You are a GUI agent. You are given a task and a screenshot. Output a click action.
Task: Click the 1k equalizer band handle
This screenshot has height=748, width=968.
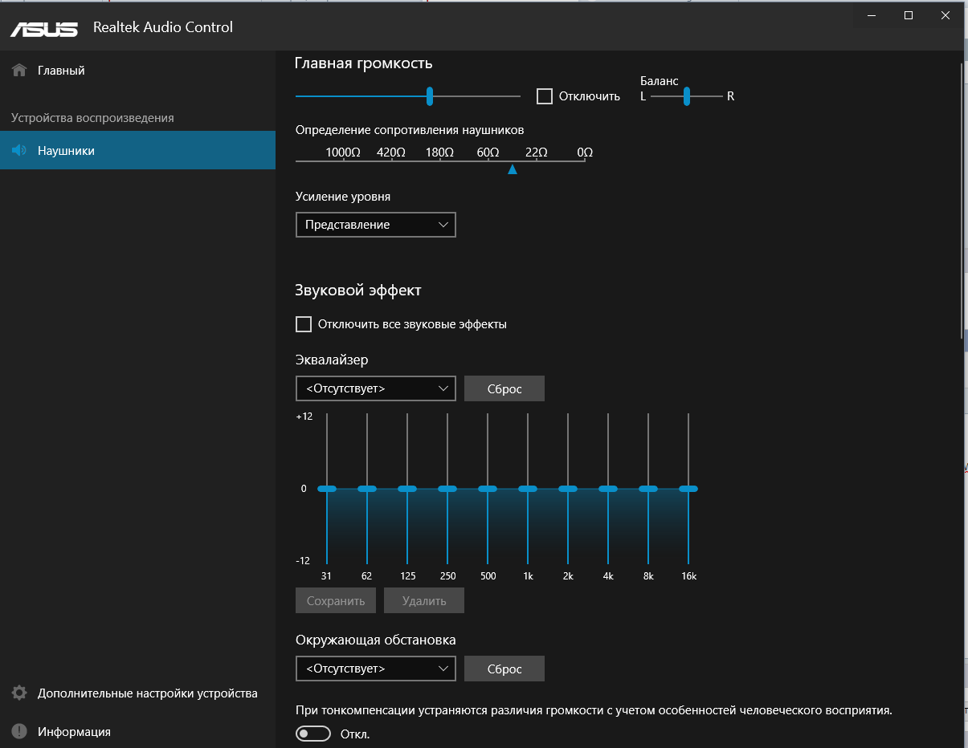tap(528, 489)
